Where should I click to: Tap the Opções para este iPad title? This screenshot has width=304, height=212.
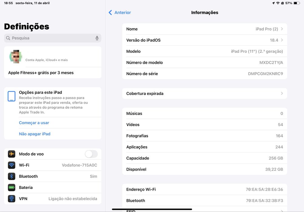pos(40,93)
